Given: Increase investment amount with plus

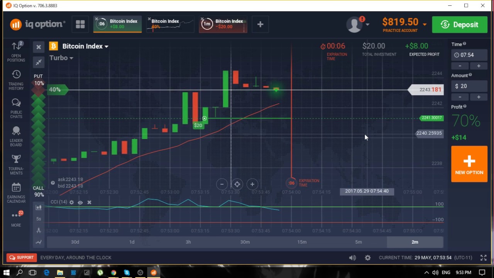Looking at the screenshot, I should point(479,97).
